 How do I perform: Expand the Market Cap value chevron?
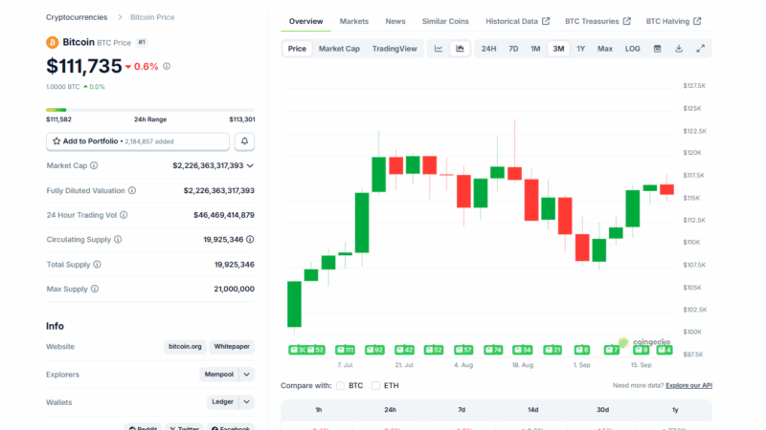tap(250, 165)
